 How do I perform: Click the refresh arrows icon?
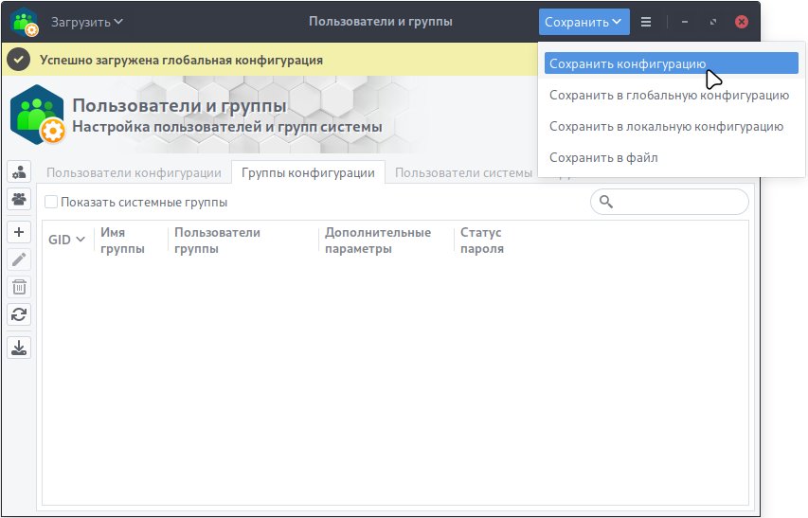click(x=19, y=314)
